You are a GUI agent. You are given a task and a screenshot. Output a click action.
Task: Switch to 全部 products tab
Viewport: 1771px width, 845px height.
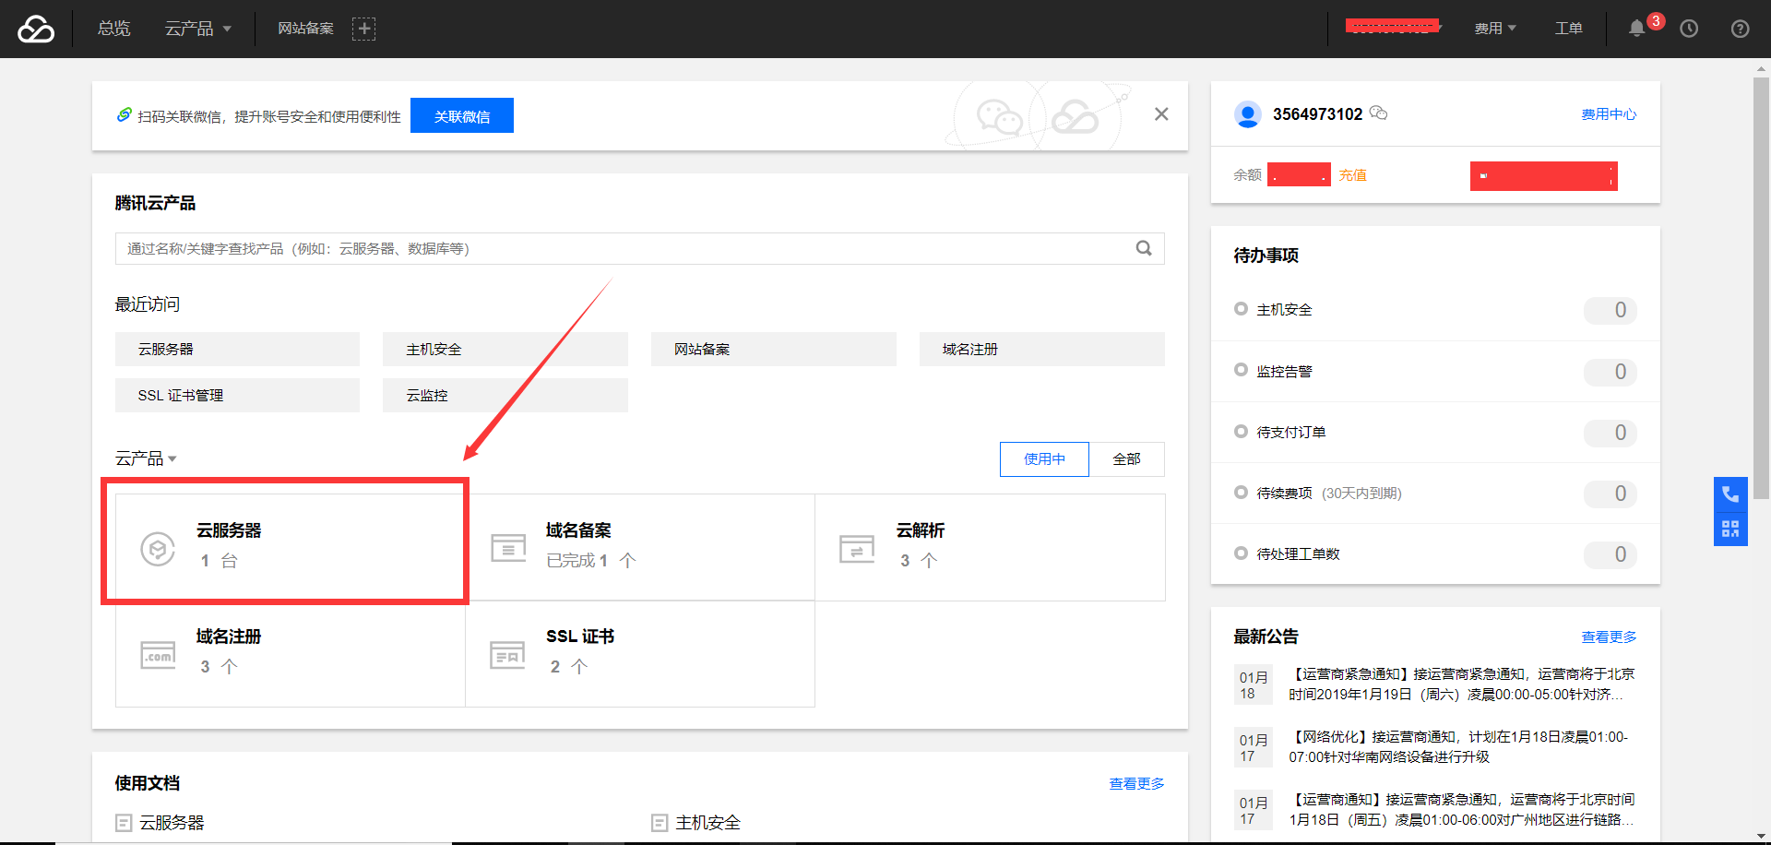click(x=1126, y=459)
